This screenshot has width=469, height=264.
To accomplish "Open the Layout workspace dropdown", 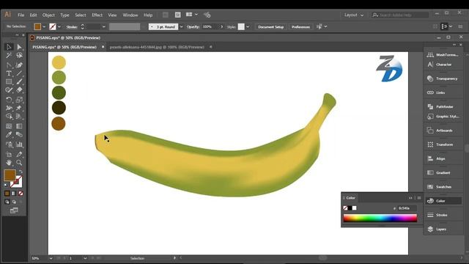I will click(x=354, y=15).
